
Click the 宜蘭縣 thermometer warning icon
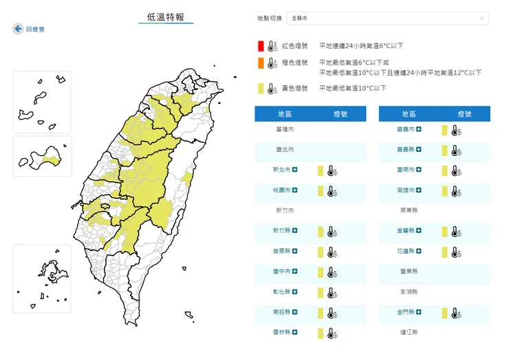pos(456,232)
